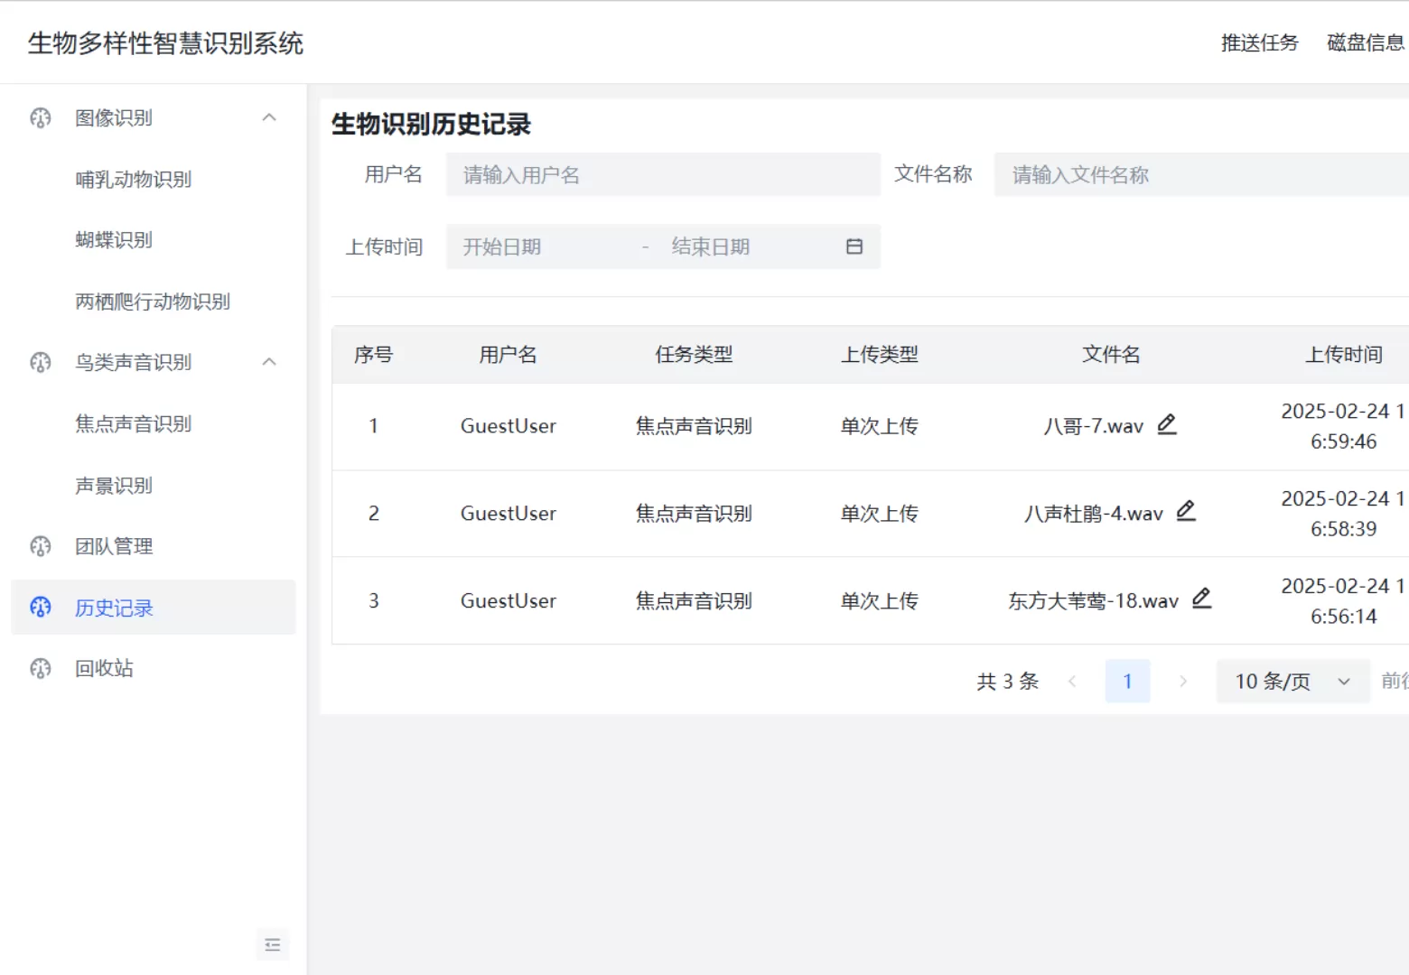
Task: Open 磁盘信息 from the top bar
Action: tap(1366, 42)
